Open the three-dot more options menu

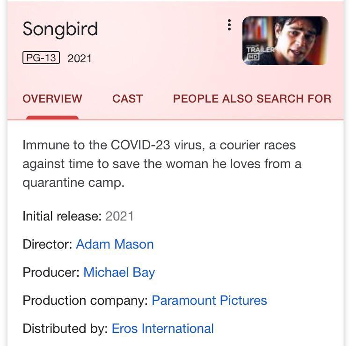click(x=229, y=25)
